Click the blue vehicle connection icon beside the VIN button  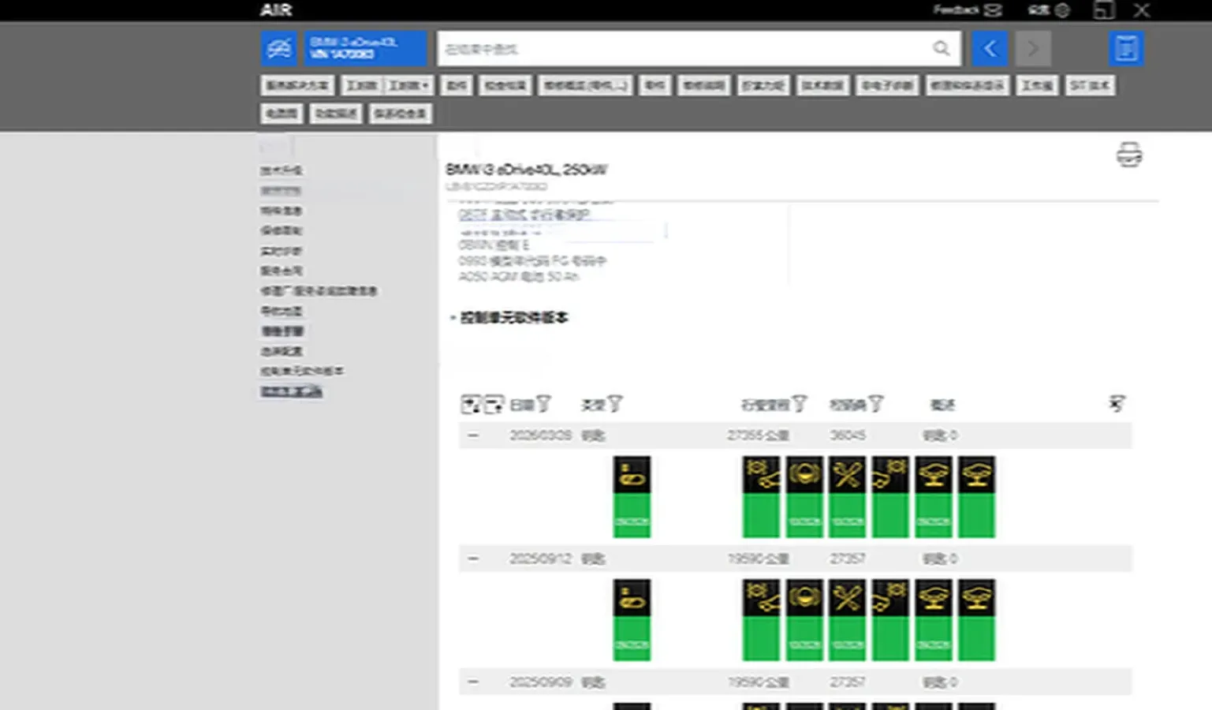tap(278, 49)
